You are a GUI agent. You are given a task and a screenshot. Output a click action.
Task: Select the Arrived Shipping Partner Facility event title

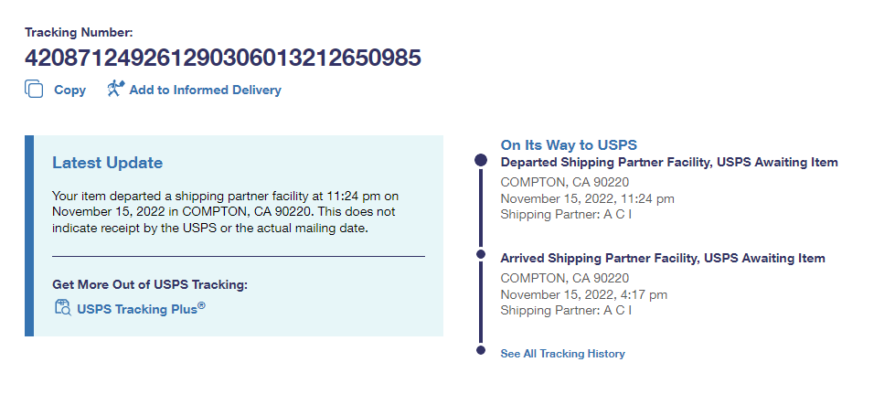[x=663, y=259]
